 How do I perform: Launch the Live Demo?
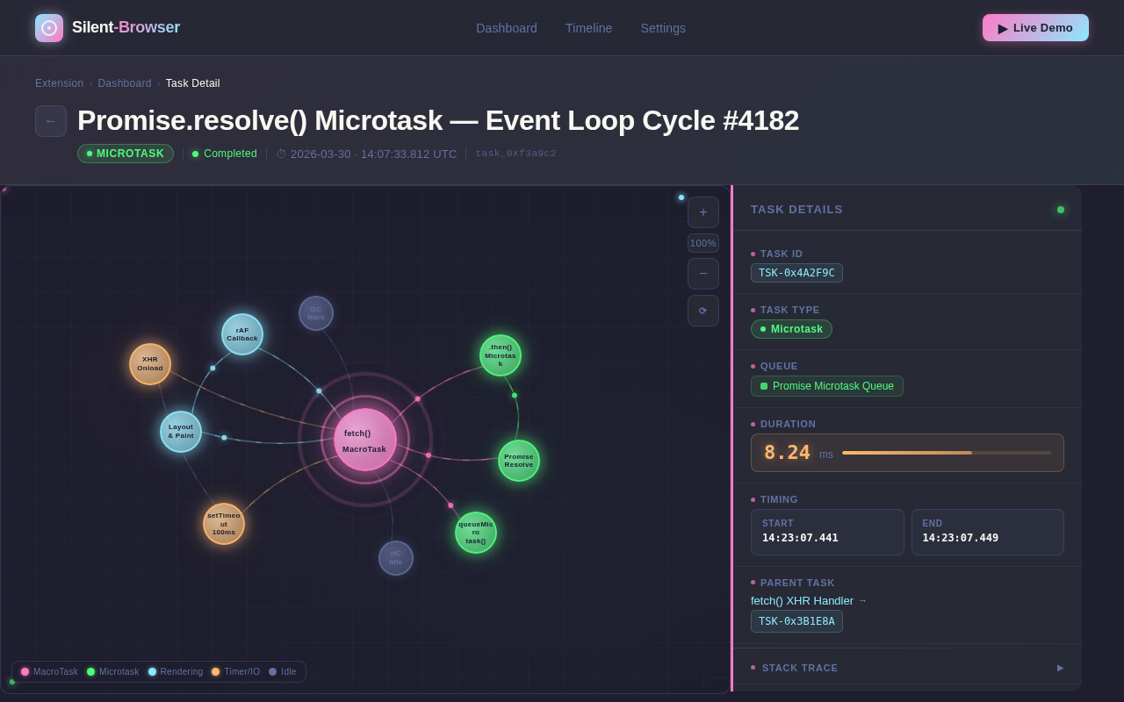[1035, 27]
